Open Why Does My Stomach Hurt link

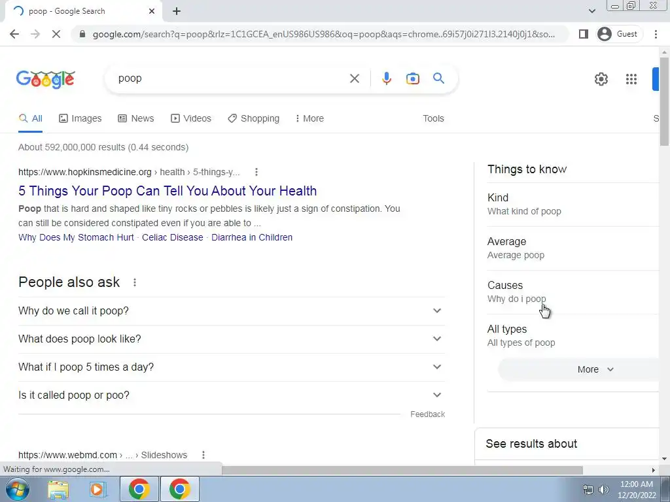tap(76, 237)
